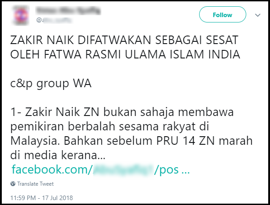This screenshot has height=205, width=270.
Task: Expand the tweet options chevron menu
Action: pyautogui.click(x=257, y=15)
